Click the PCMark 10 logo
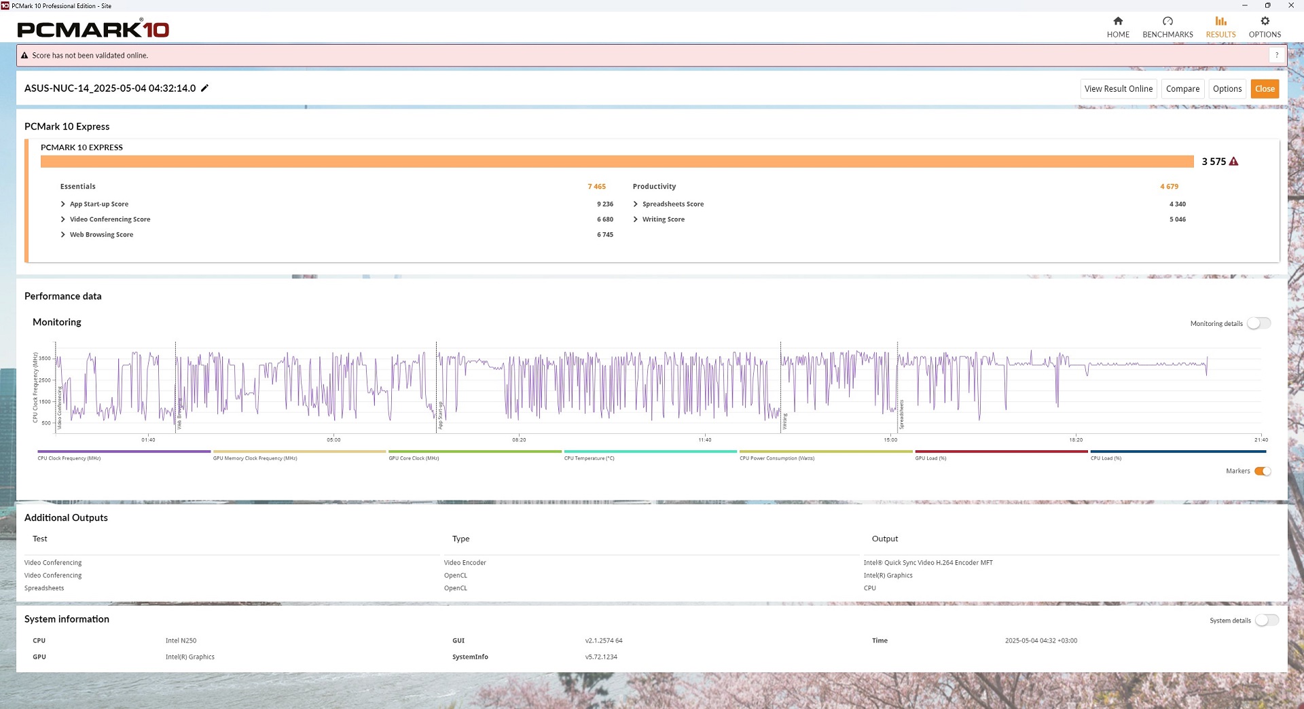The width and height of the screenshot is (1304, 709). (93, 29)
